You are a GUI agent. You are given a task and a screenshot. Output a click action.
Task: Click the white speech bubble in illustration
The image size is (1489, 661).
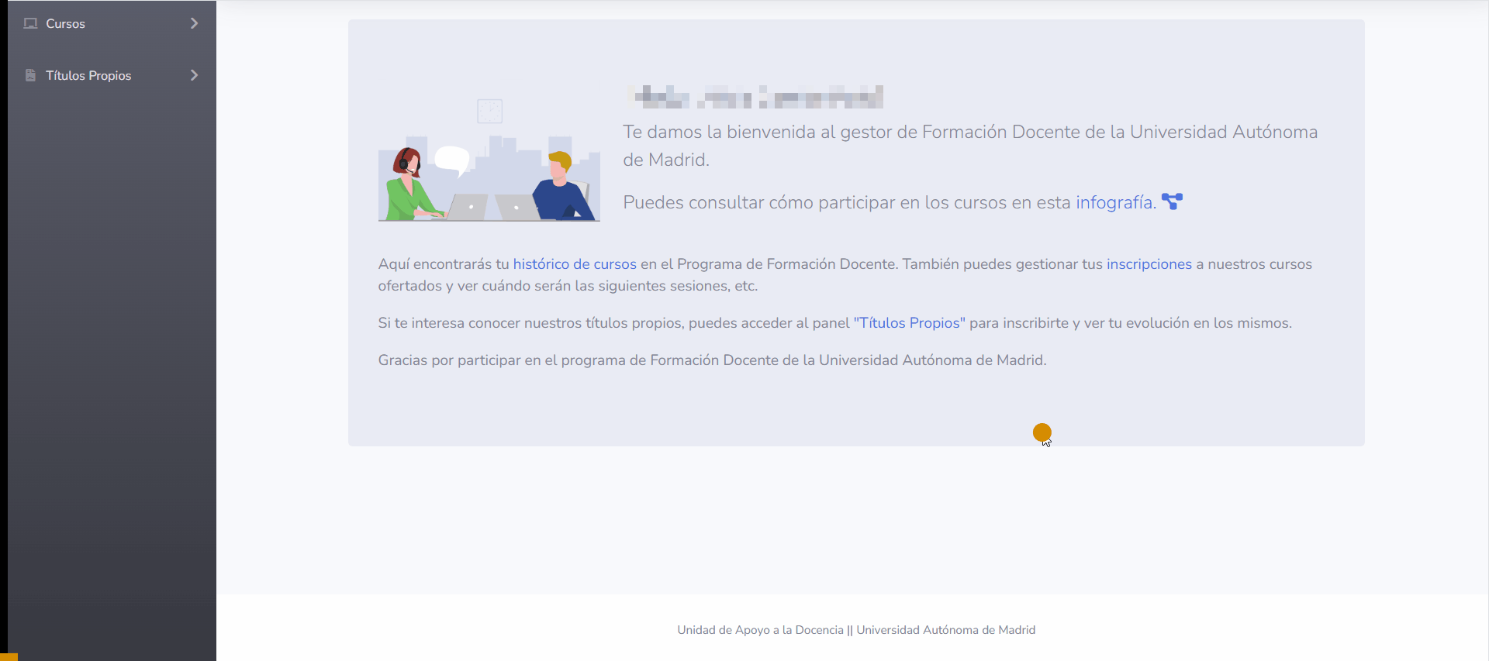click(x=452, y=160)
